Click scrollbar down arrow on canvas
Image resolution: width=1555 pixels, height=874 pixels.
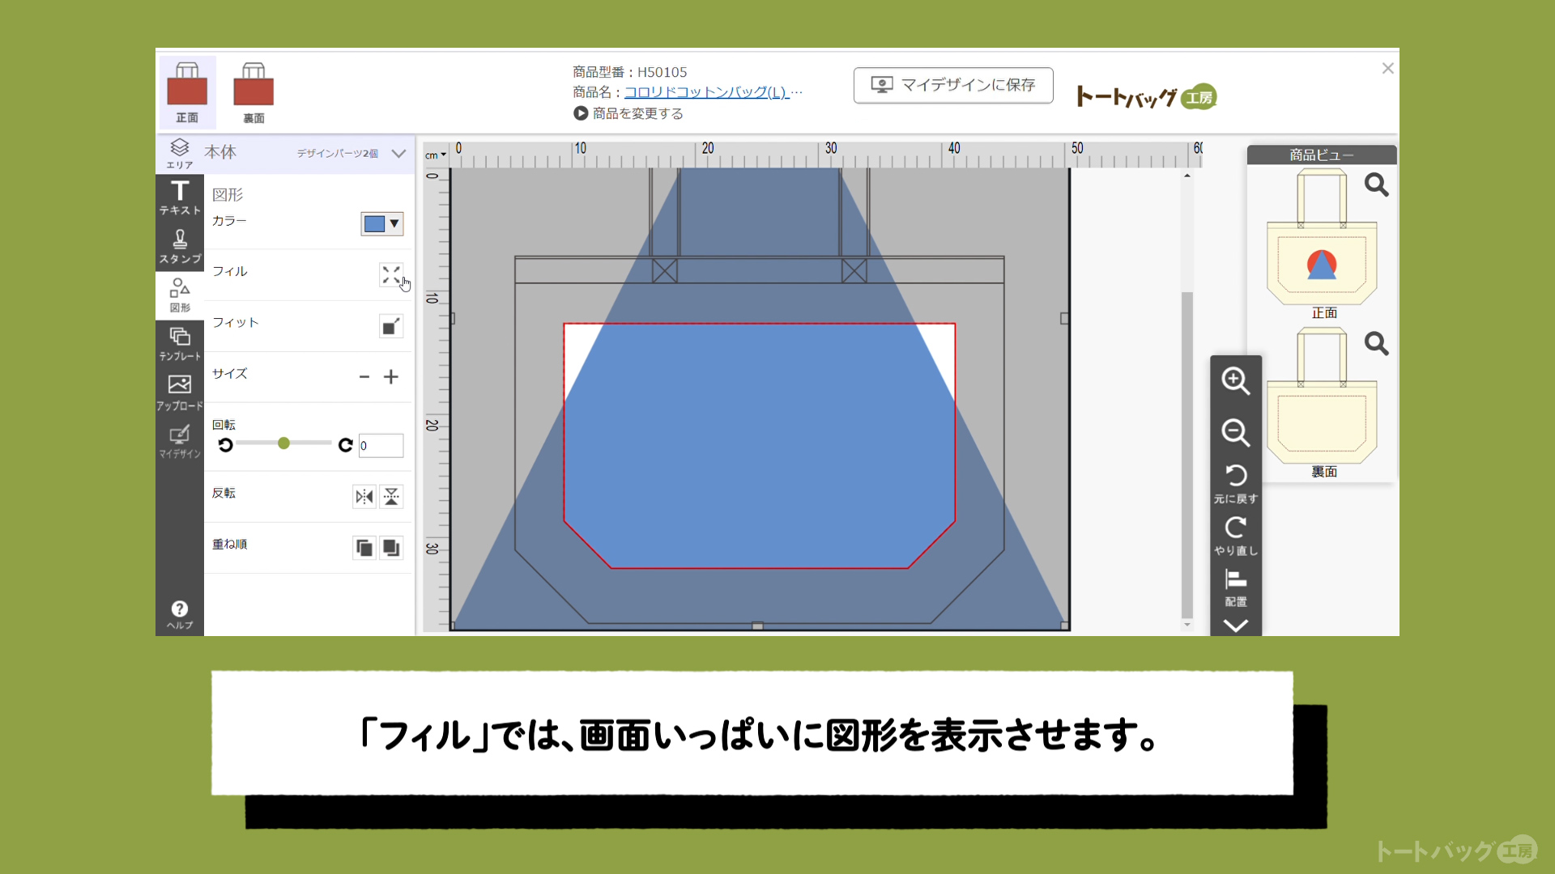coord(1187,625)
